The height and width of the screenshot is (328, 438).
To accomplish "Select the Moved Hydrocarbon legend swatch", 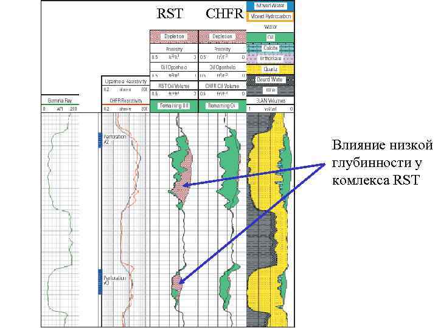I will 270,17.
